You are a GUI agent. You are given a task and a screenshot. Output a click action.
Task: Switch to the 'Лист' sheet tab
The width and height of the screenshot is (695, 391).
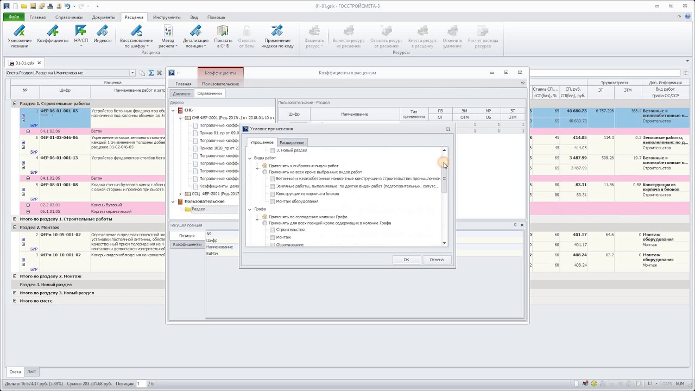click(x=31, y=372)
